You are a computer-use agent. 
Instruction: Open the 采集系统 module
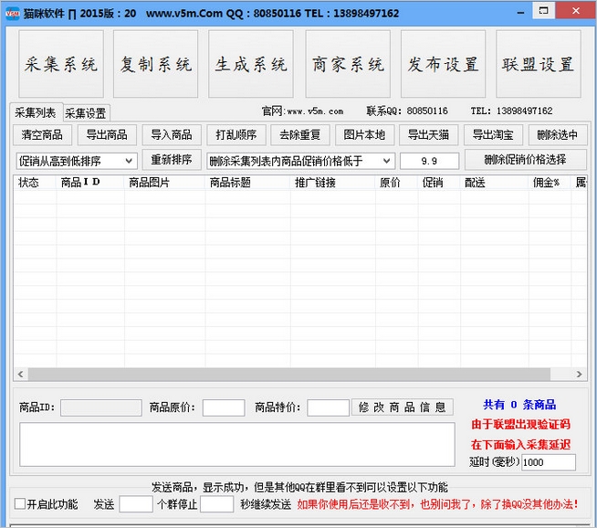click(61, 64)
